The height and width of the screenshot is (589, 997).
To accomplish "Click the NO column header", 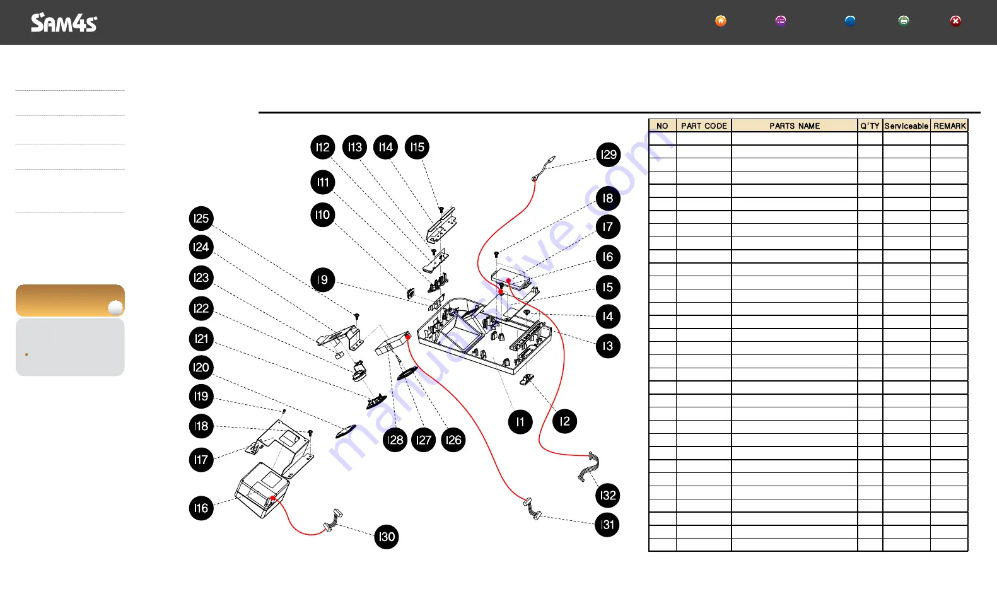I will [x=662, y=126].
